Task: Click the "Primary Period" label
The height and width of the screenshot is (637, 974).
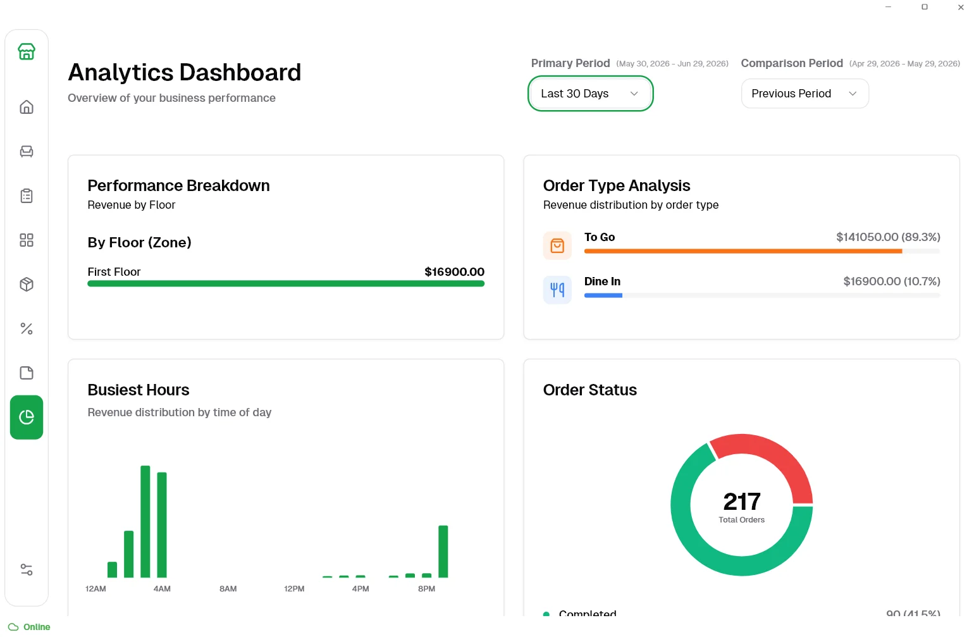Action: coord(570,63)
